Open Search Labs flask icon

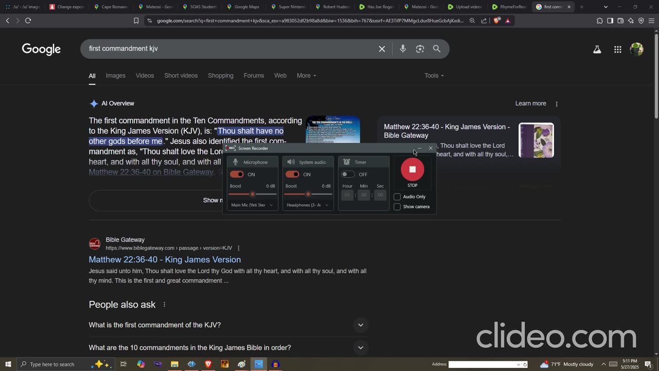[597, 49]
